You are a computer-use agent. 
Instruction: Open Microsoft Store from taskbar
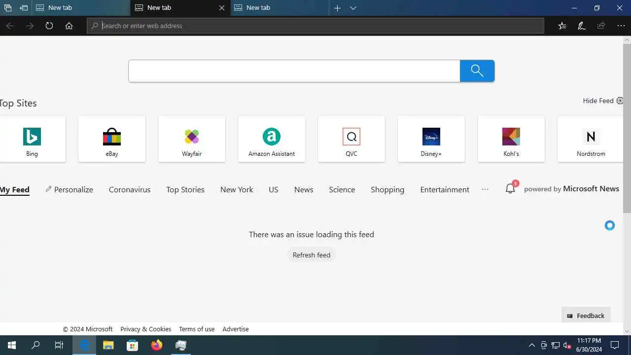coord(133,345)
